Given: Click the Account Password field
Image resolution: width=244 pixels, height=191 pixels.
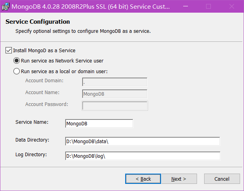Looking at the screenshot, I should tap(115, 106).
